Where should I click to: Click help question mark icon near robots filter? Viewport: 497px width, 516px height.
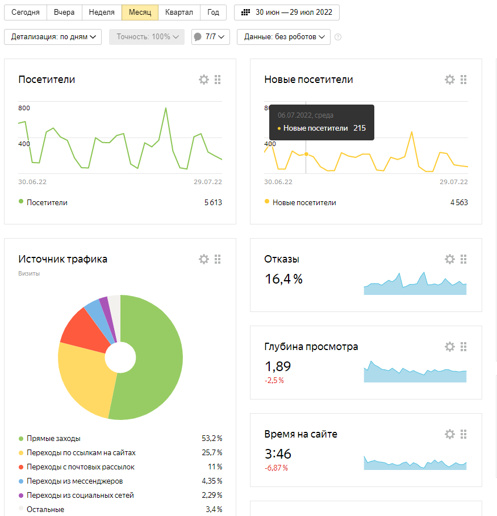338,37
